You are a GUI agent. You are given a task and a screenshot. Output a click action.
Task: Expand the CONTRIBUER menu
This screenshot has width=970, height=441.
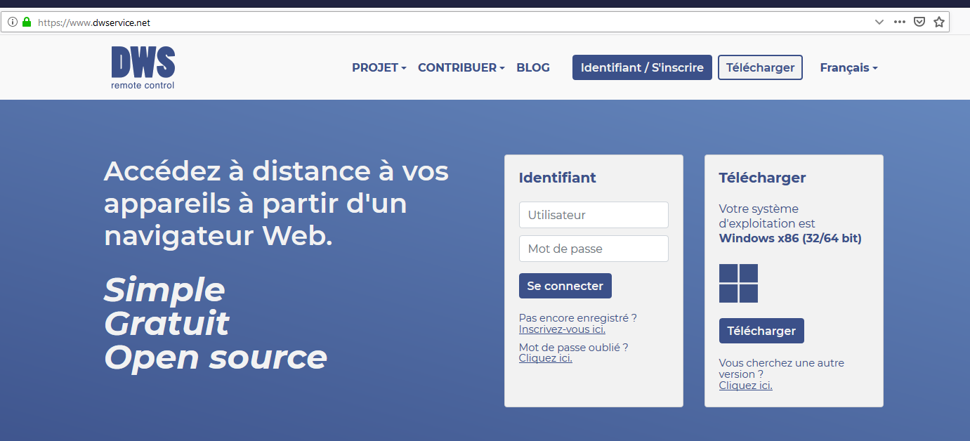(461, 68)
